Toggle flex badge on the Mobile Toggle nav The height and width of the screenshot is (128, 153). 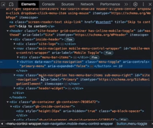108,53
